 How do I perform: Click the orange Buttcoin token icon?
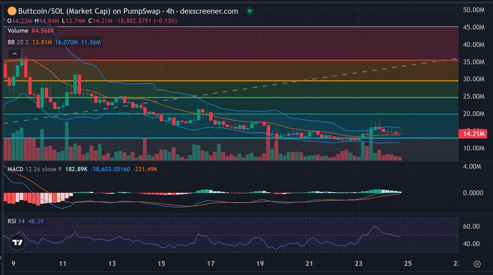click(12, 11)
